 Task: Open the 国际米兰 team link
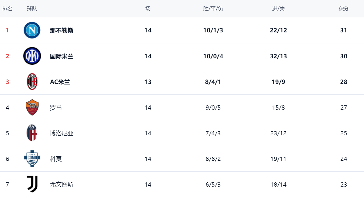coord(62,56)
